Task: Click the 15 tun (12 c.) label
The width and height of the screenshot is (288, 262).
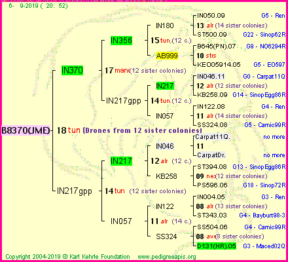Action: pos(171,41)
